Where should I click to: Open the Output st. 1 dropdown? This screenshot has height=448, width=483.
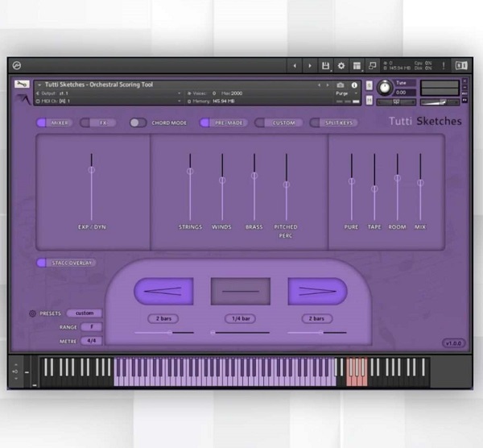tap(109, 93)
